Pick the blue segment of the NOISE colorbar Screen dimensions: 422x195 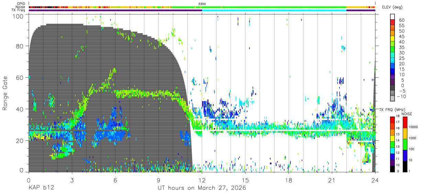coord(405,155)
